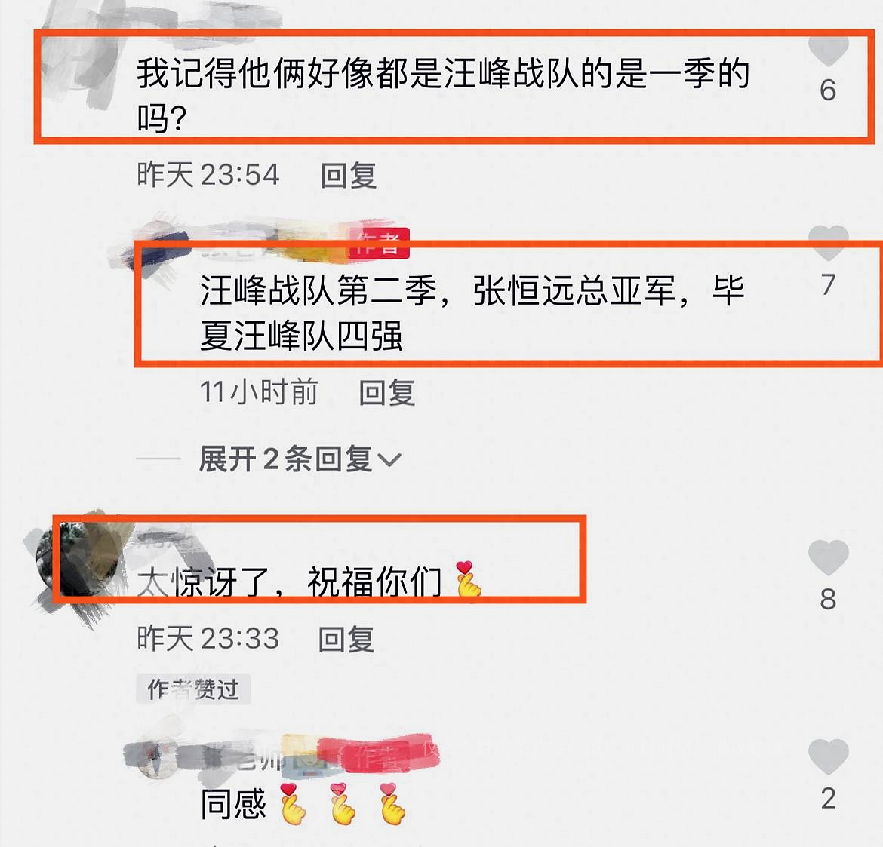
Task: Click the chevron next to 展开2条回复
Action: [x=389, y=460]
